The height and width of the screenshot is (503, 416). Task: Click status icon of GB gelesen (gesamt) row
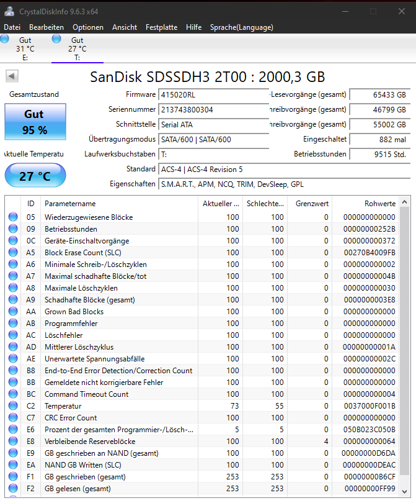13,488
